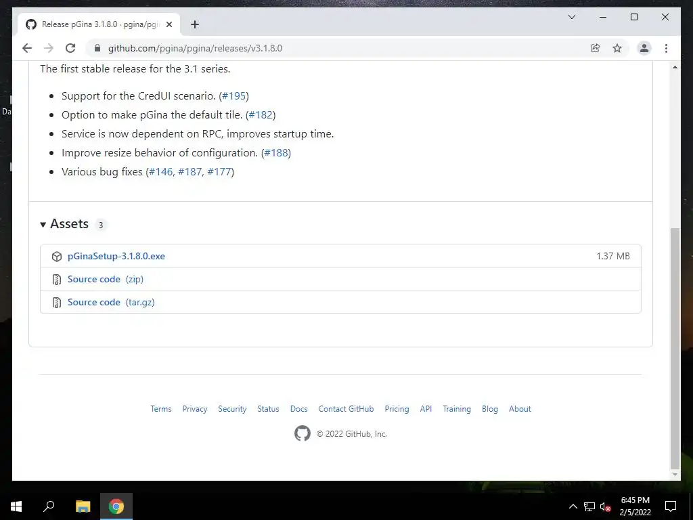This screenshot has width=693, height=520.
Task: Open Contact GitHub footer link
Action: 346,409
